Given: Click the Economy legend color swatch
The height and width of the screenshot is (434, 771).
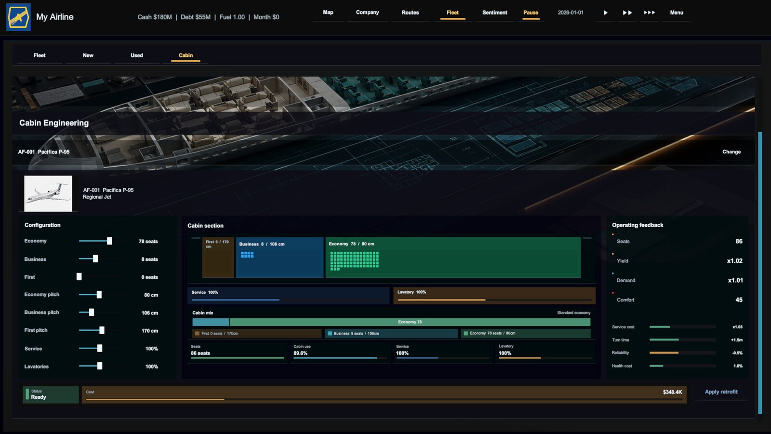Looking at the screenshot, I should [x=466, y=333].
